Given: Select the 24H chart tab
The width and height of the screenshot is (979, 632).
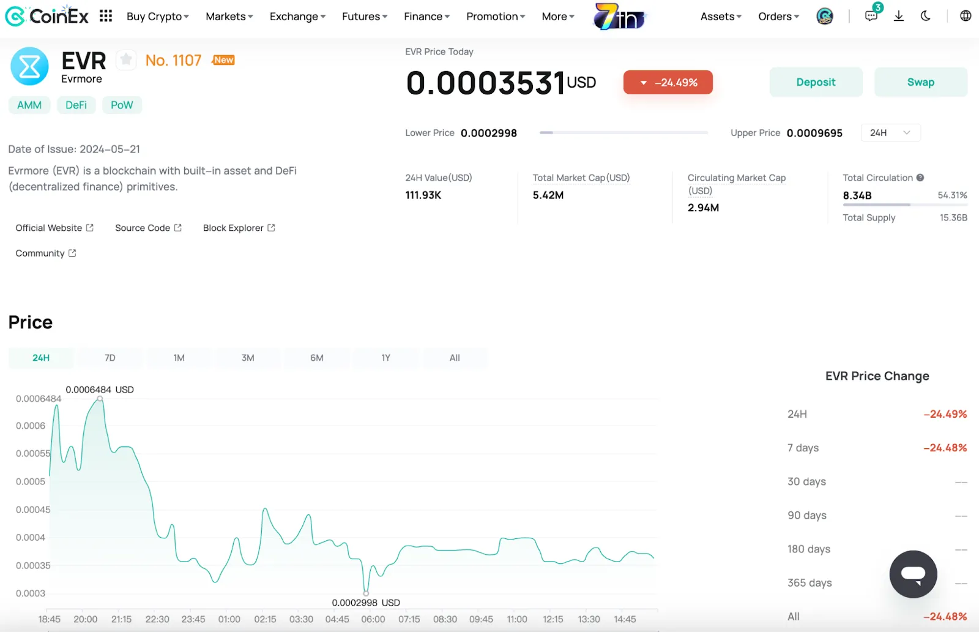Looking at the screenshot, I should (41, 358).
